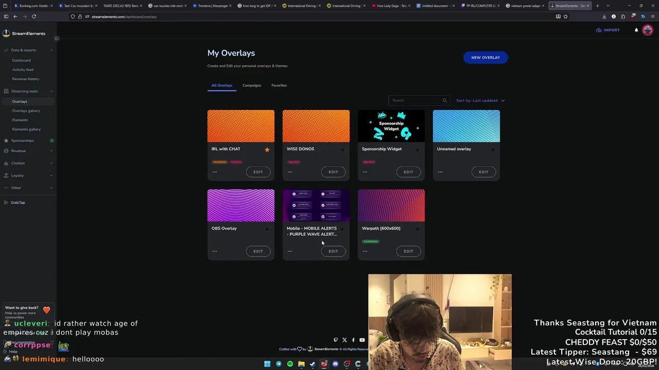
Task: Click the StreamElements logo in the sidebar
Action: tap(24, 33)
